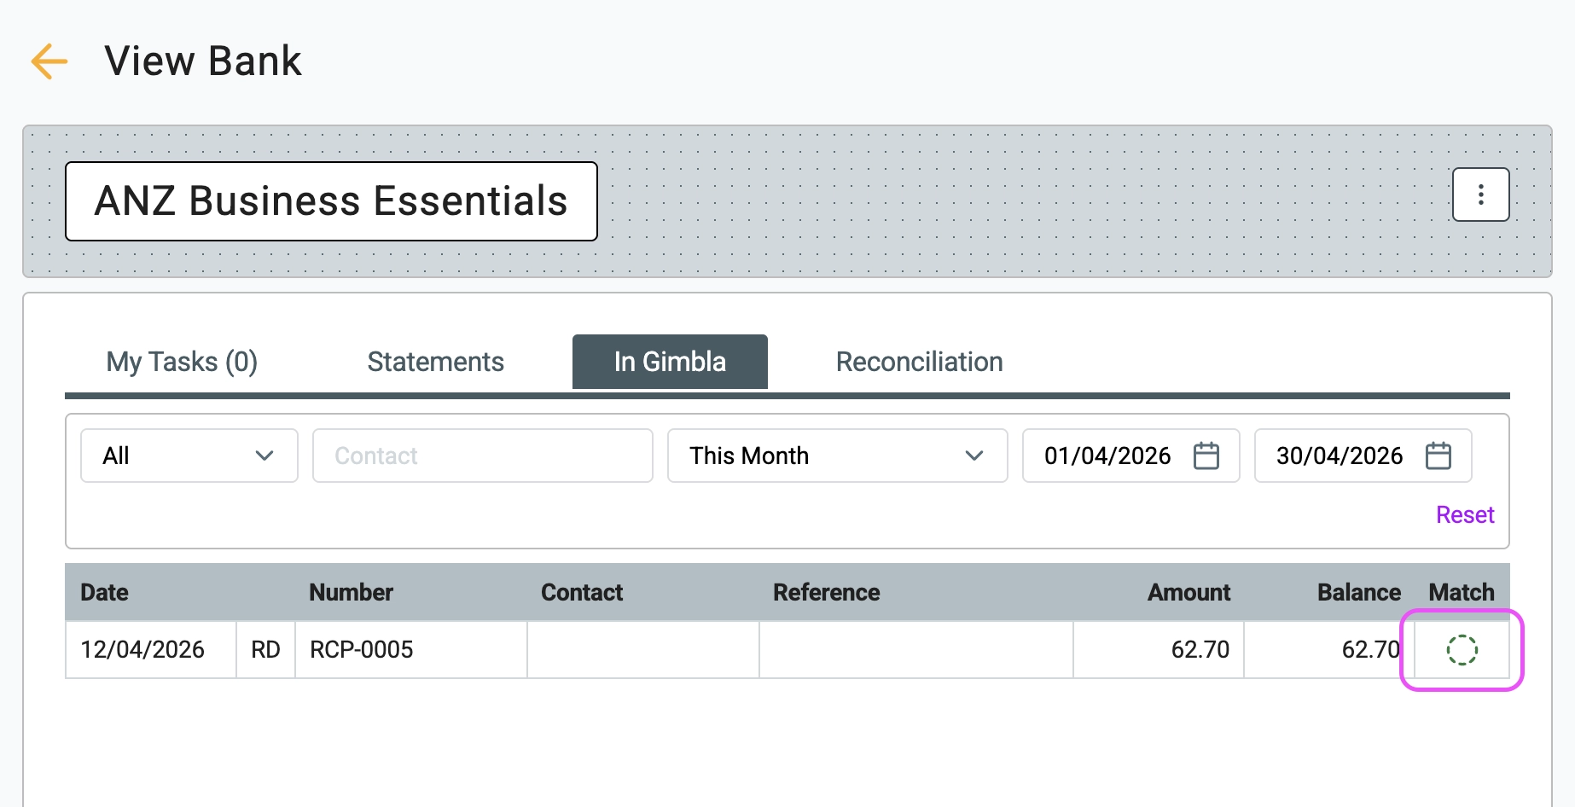Open the Statements tab

coord(435,362)
